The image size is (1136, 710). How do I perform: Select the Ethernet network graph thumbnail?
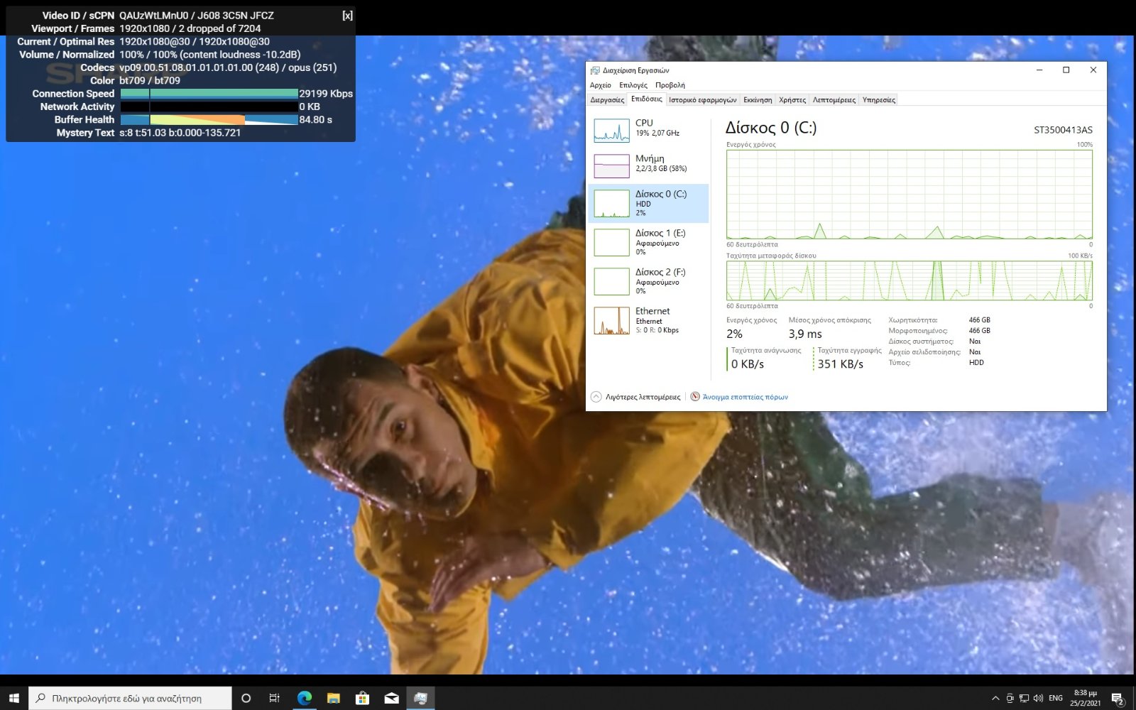tap(611, 320)
